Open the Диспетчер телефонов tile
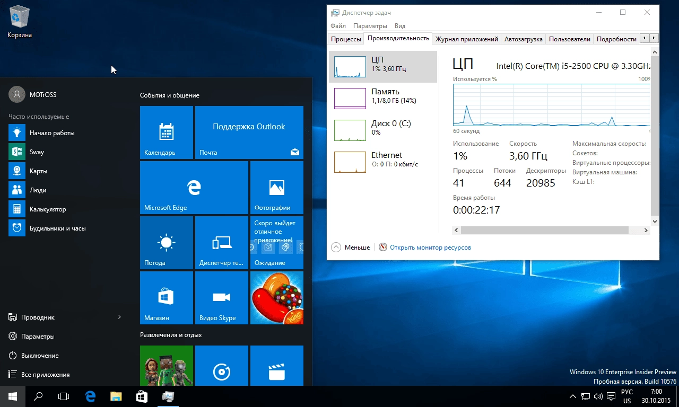This screenshot has width=679, height=407. [222, 243]
